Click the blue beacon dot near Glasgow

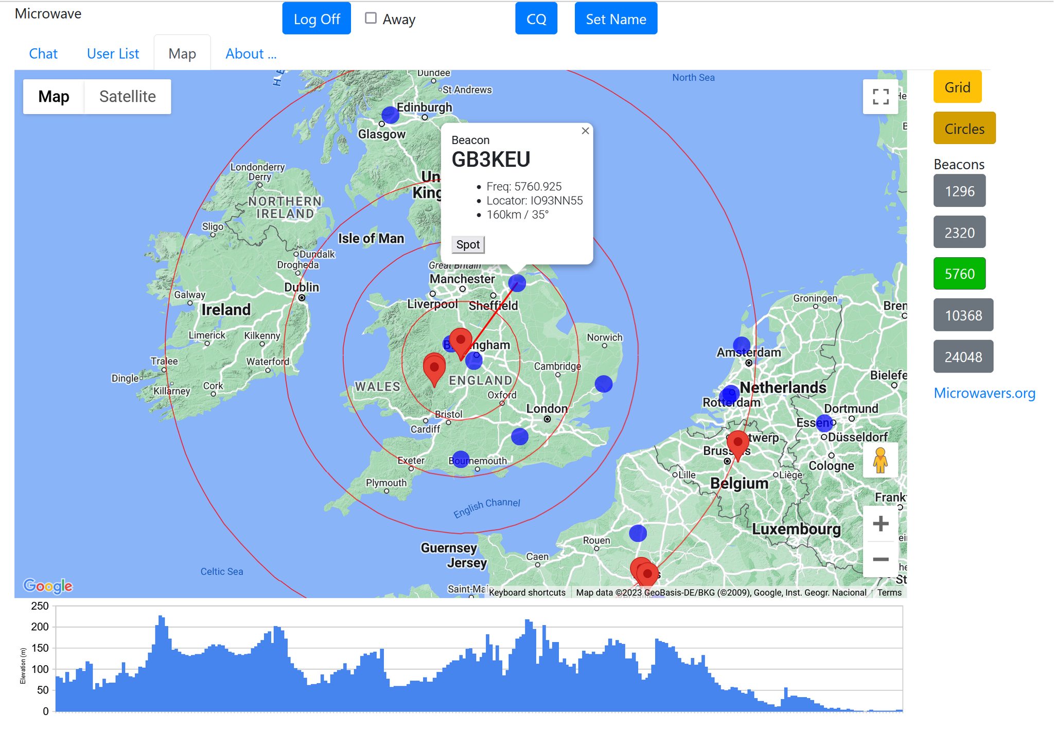(x=390, y=115)
